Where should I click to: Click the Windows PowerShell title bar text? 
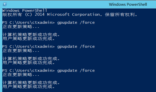tap(128, 4)
